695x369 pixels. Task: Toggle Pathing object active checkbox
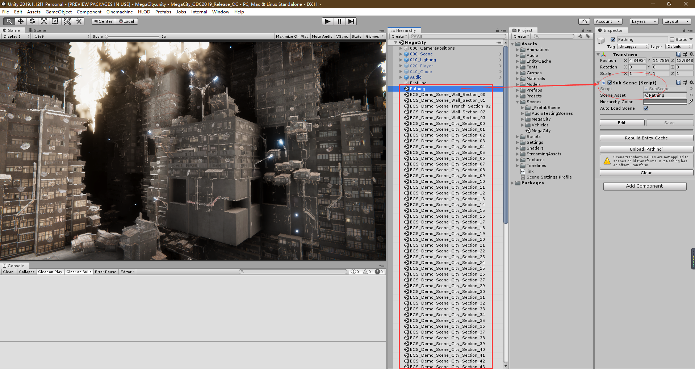pos(613,39)
